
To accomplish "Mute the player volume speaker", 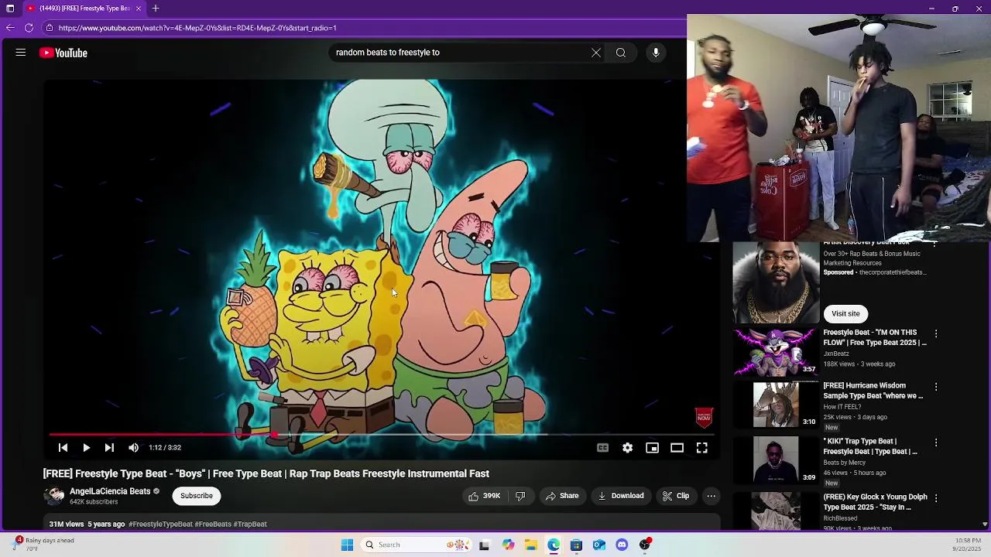I will tap(133, 447).
